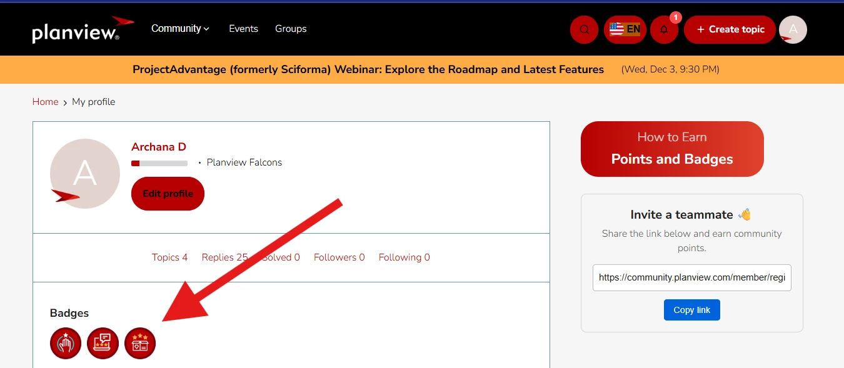Image resolution: width=844 pixels, height=368 pixels.
Task: Click the My profile breadcrumb text
Action: click(x=94, y=102)
